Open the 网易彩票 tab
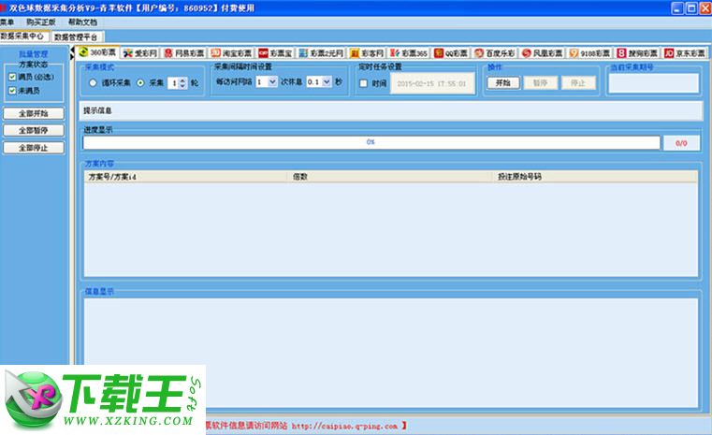Screen dimensions: 712x435 [x=184, y=53]
